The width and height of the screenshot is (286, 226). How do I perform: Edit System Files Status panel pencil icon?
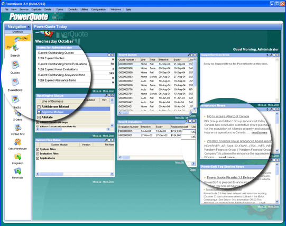pyautogui.click(x=106, y=140)
